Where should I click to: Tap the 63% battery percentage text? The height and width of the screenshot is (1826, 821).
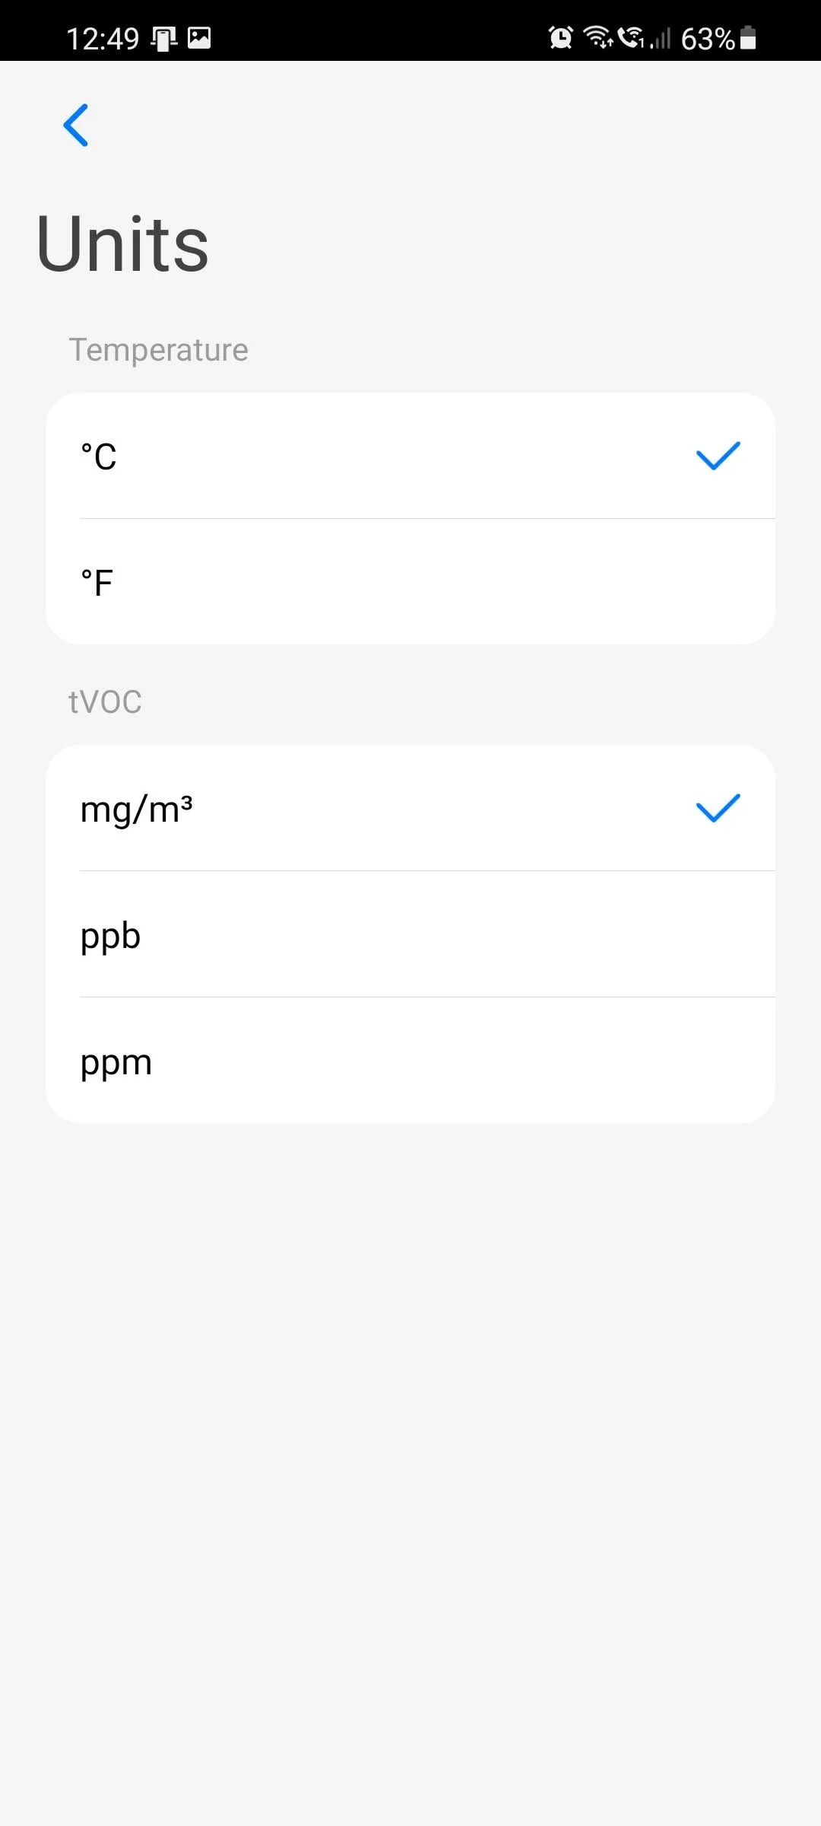click(x=707, y=38)
